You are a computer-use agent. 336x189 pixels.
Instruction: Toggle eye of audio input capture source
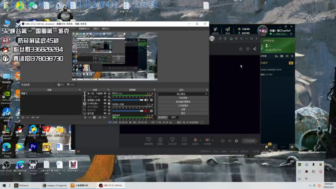click(105, 100)
